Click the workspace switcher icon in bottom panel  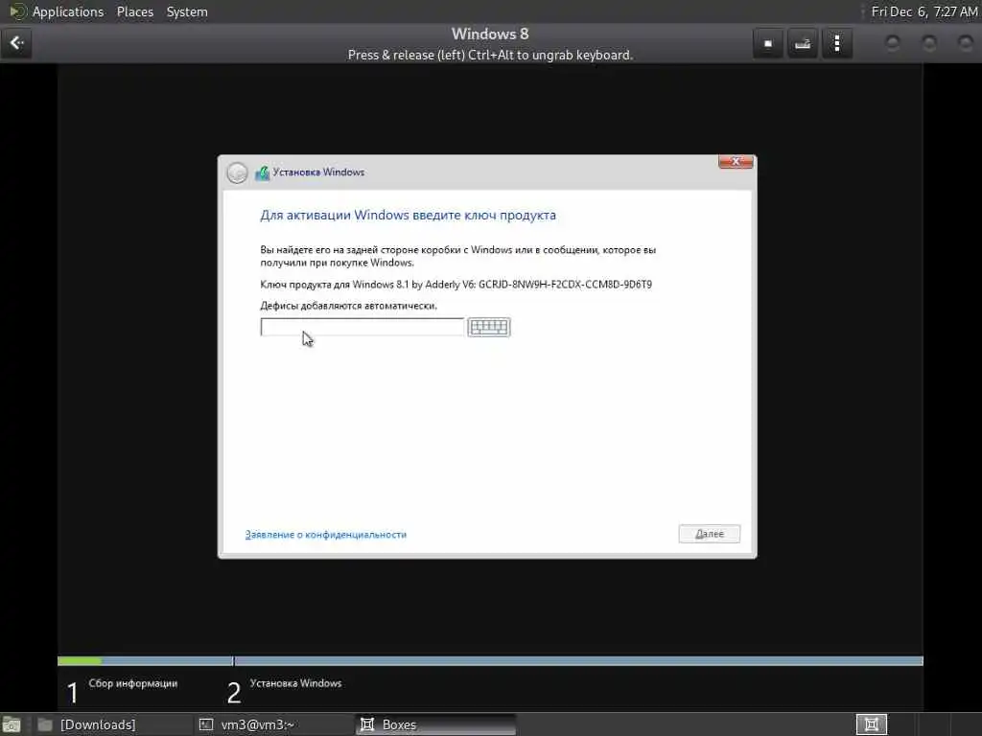[x=871, y=724]
